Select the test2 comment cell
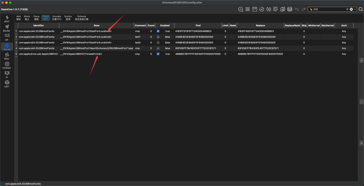The height and width of the screenshot is (186, 364). click(141, 43)
